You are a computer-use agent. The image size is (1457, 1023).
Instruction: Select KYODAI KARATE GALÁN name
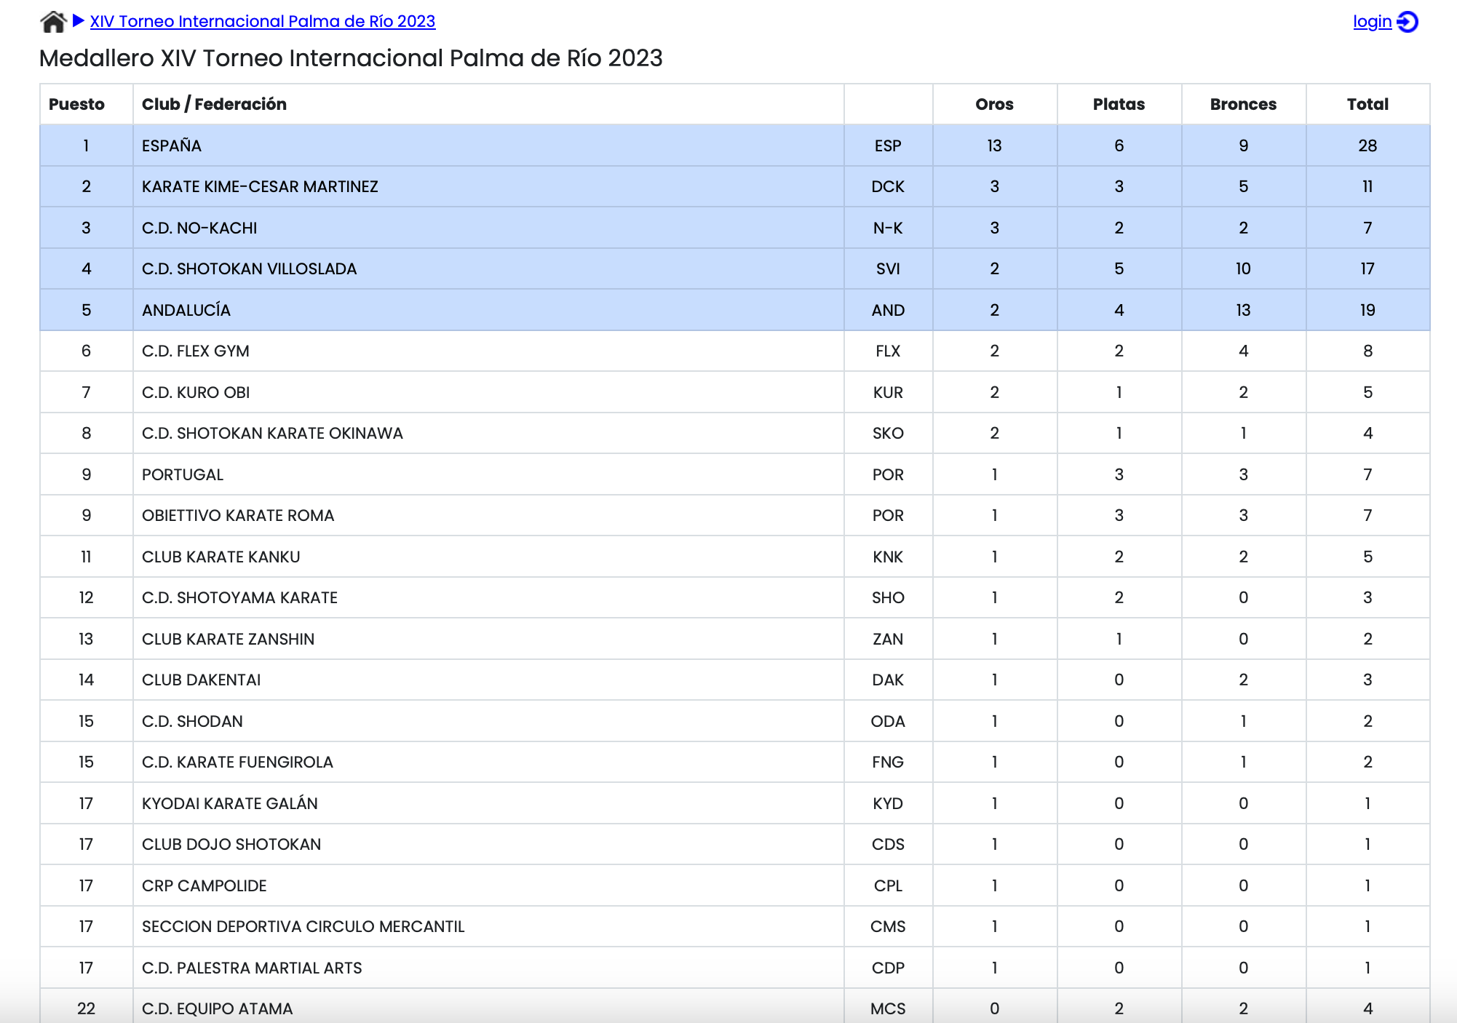tap(230, 803)
